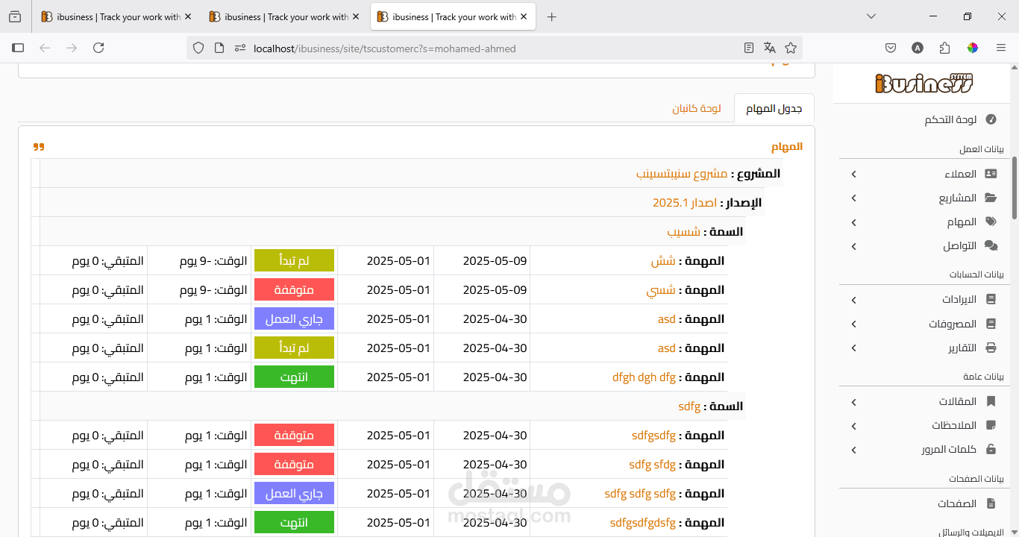Switch to the لوحة كانبان tab
The image size is (1019, 537).
[696, 109]
